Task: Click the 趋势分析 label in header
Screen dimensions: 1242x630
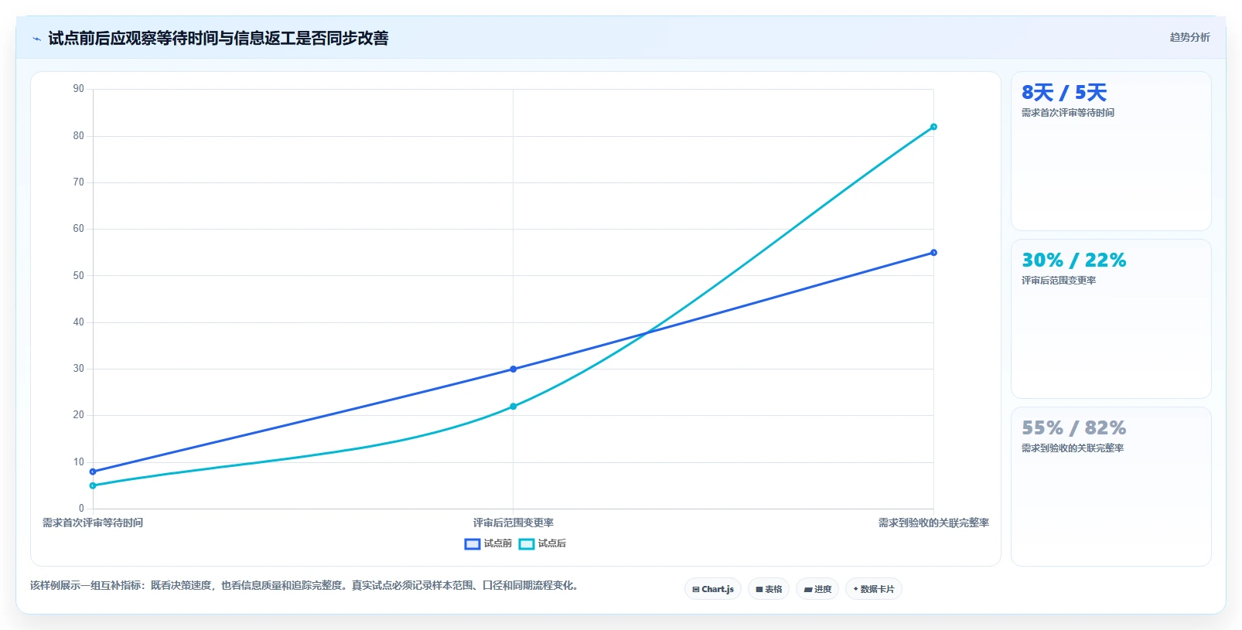Action: (x=1189, y=37)
